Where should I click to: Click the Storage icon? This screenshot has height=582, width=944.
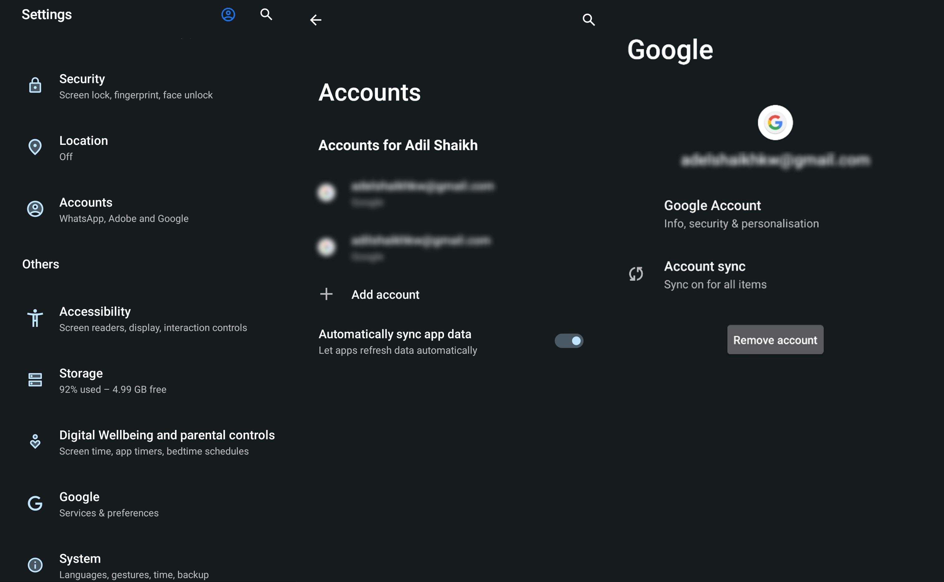click(35, 380)
